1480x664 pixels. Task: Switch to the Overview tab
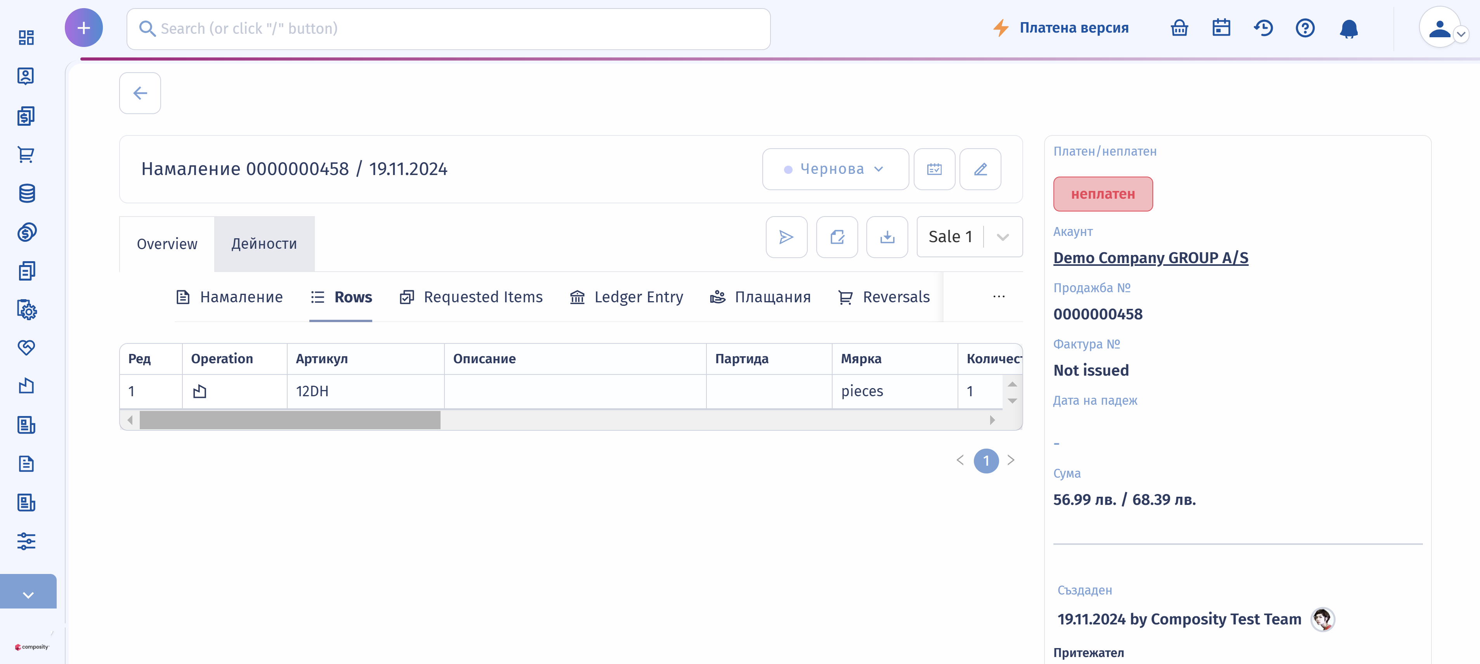(x=167, y=244)
